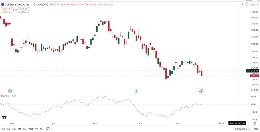Click the grey dash badge next to NASDAQ
The image size is (260, 132).
tap(51, 4)
